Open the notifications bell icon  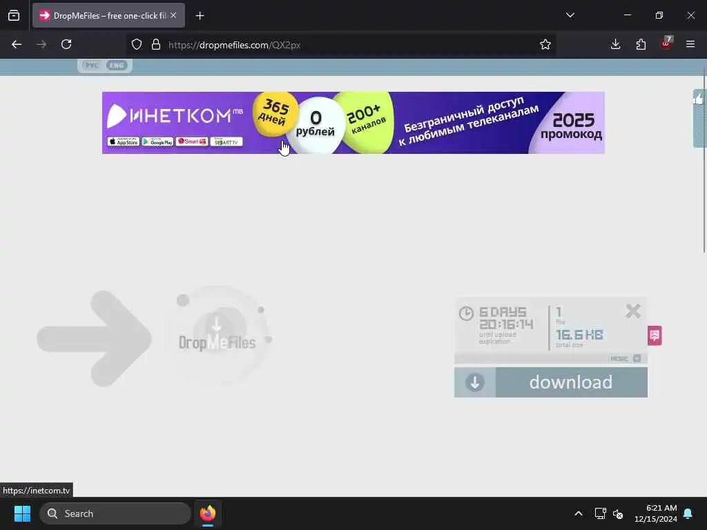coord(688,513)
